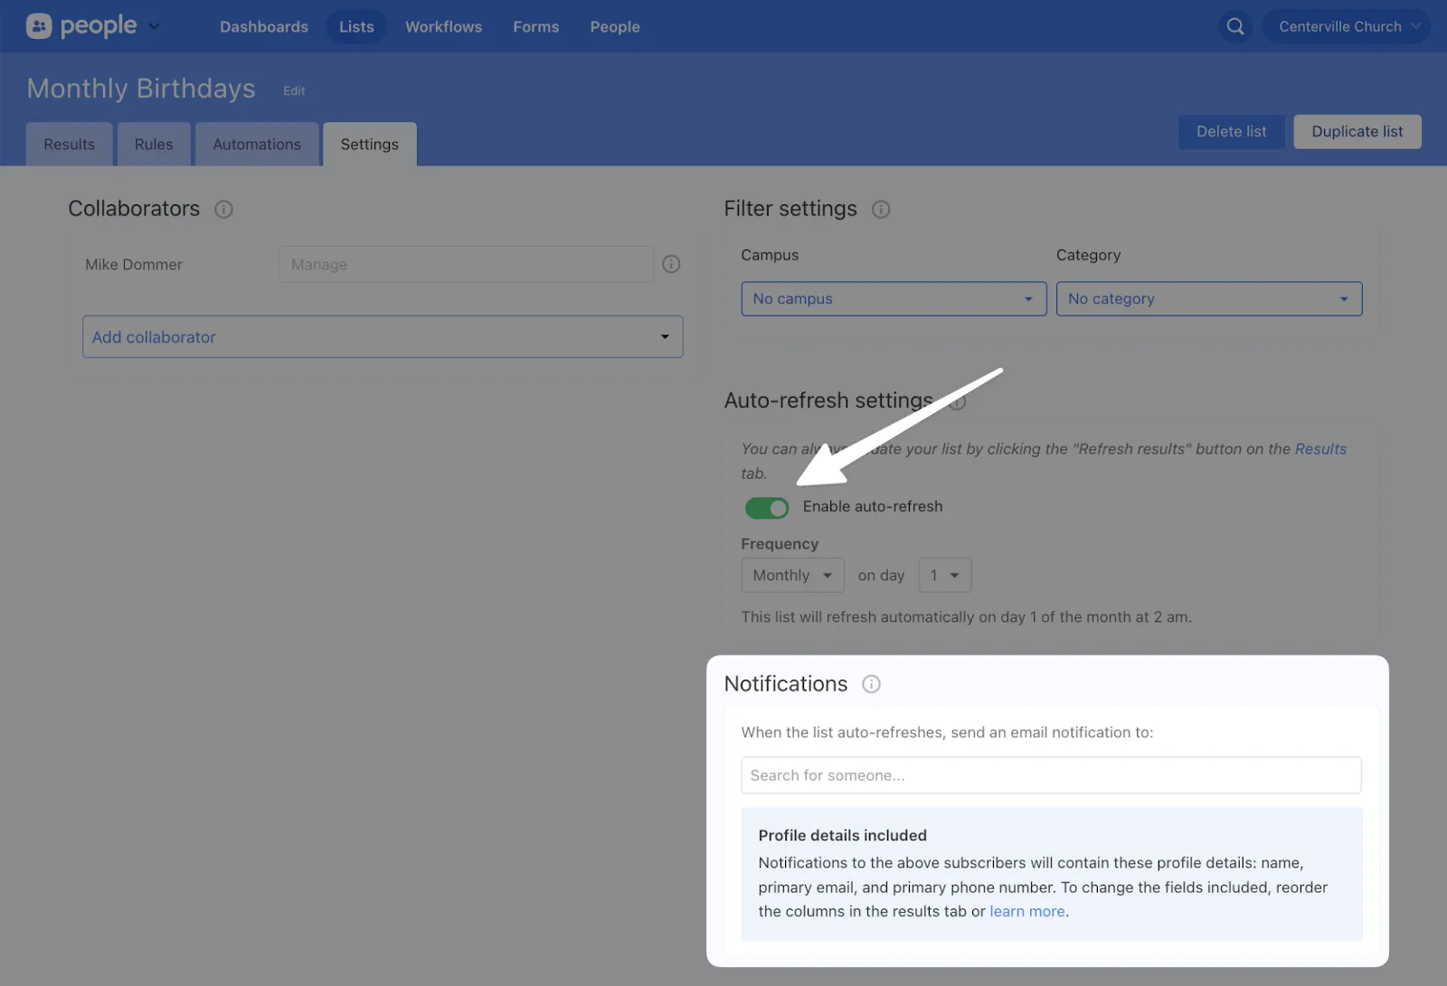The image size is (1447, 986).
Task: Click the Delete list button
Action: pyautogui.click(x=1231, y=132)
